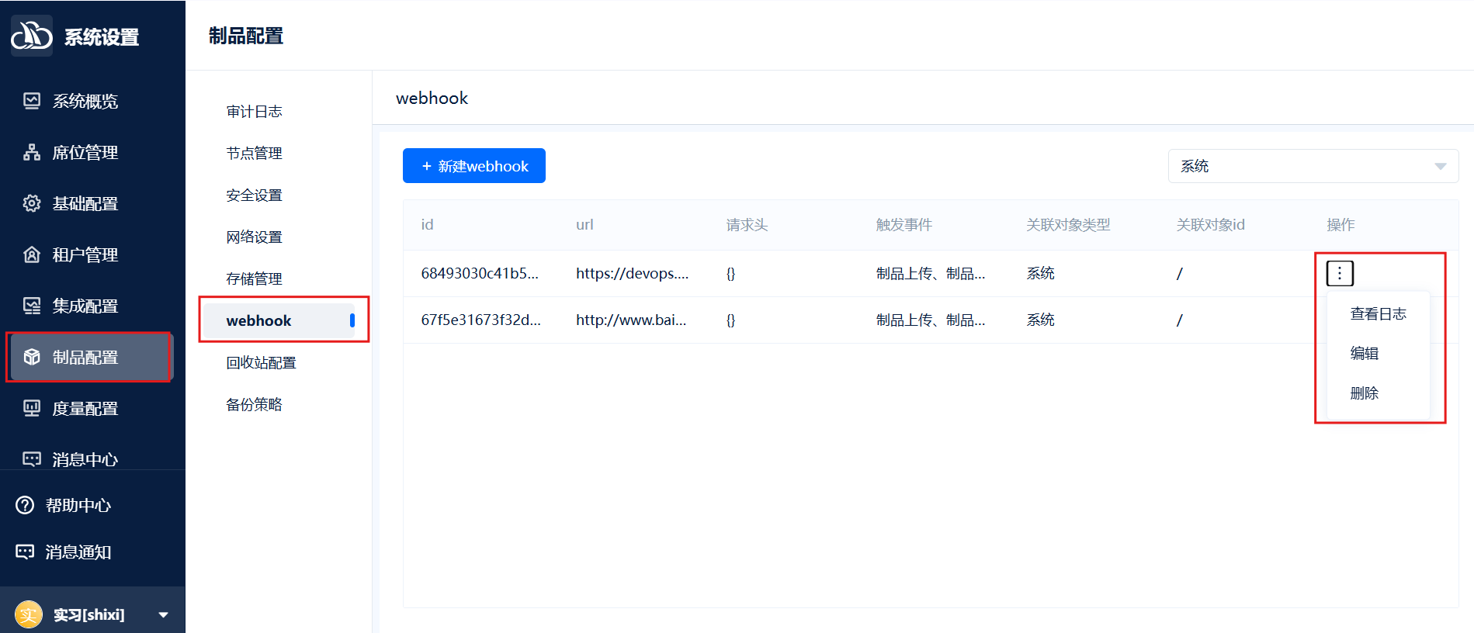This screenshot has width=1474, height=633.
Task: Choose 编辑 in the action menu
Action: 1364,353
